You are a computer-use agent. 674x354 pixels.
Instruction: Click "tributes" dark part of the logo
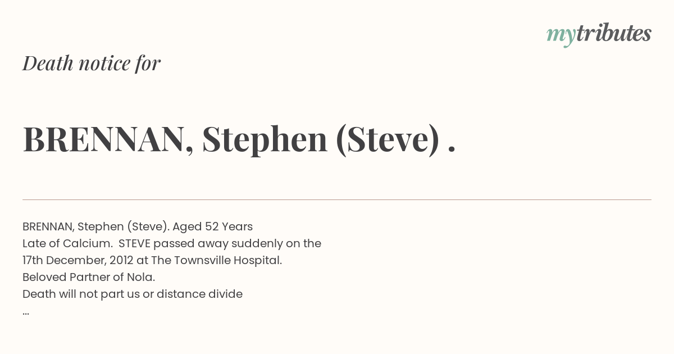tap(613, 34)
